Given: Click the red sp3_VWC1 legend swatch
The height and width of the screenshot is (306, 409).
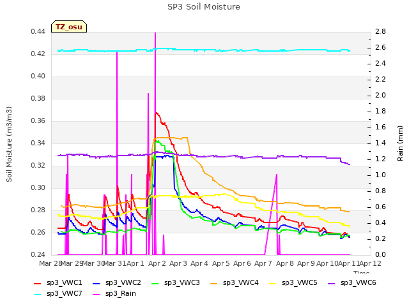Looking at the screenshot, I should pyautogui.click(x=38, y=283).
